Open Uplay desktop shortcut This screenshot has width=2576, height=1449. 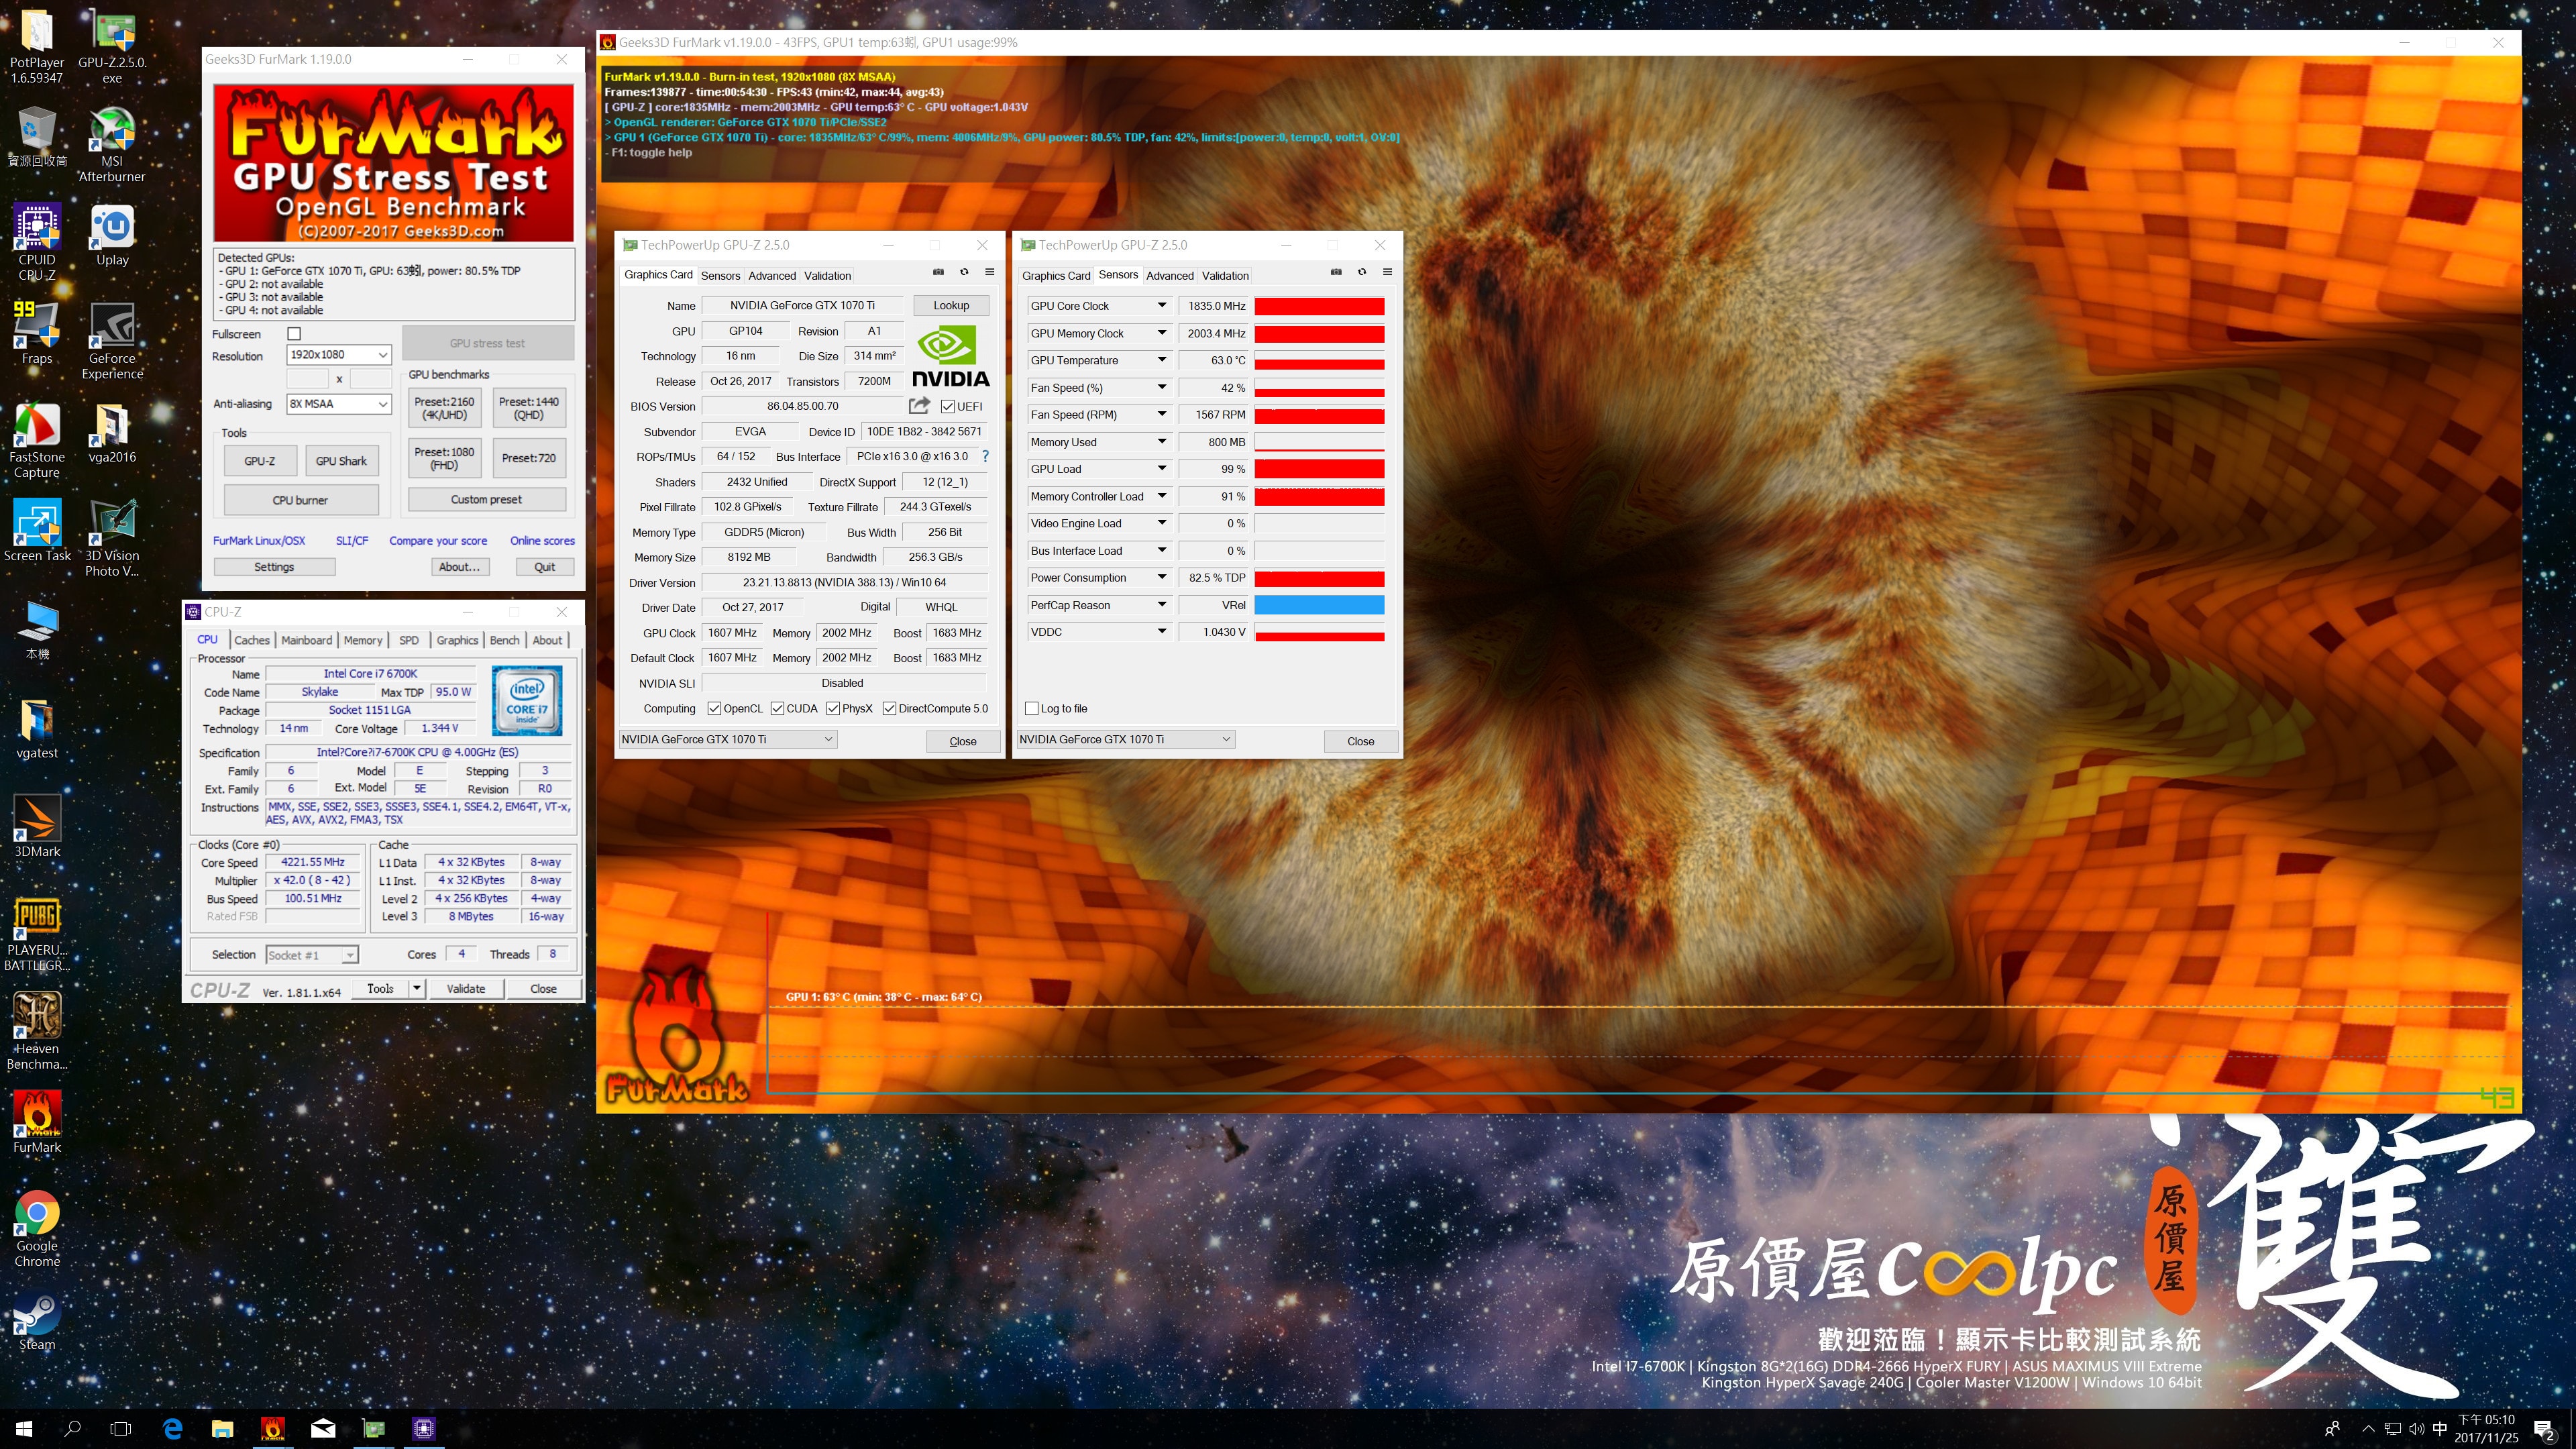(112, 236)
